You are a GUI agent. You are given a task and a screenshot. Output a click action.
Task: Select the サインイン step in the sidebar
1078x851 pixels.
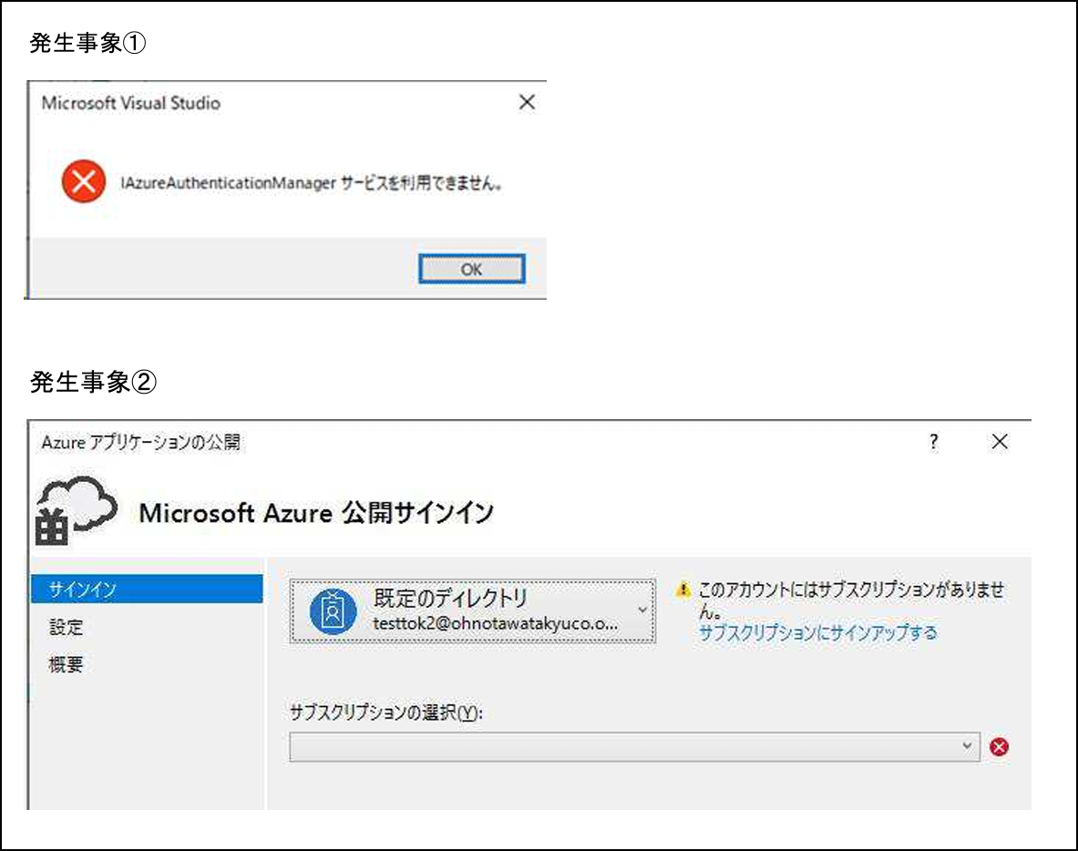pos(147,590)
